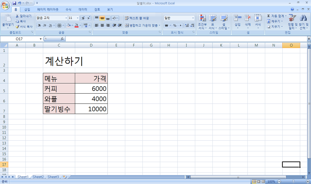Screen dimensions: 311x184
Task: Open text orientation options
Action: (x=115, y=18)
